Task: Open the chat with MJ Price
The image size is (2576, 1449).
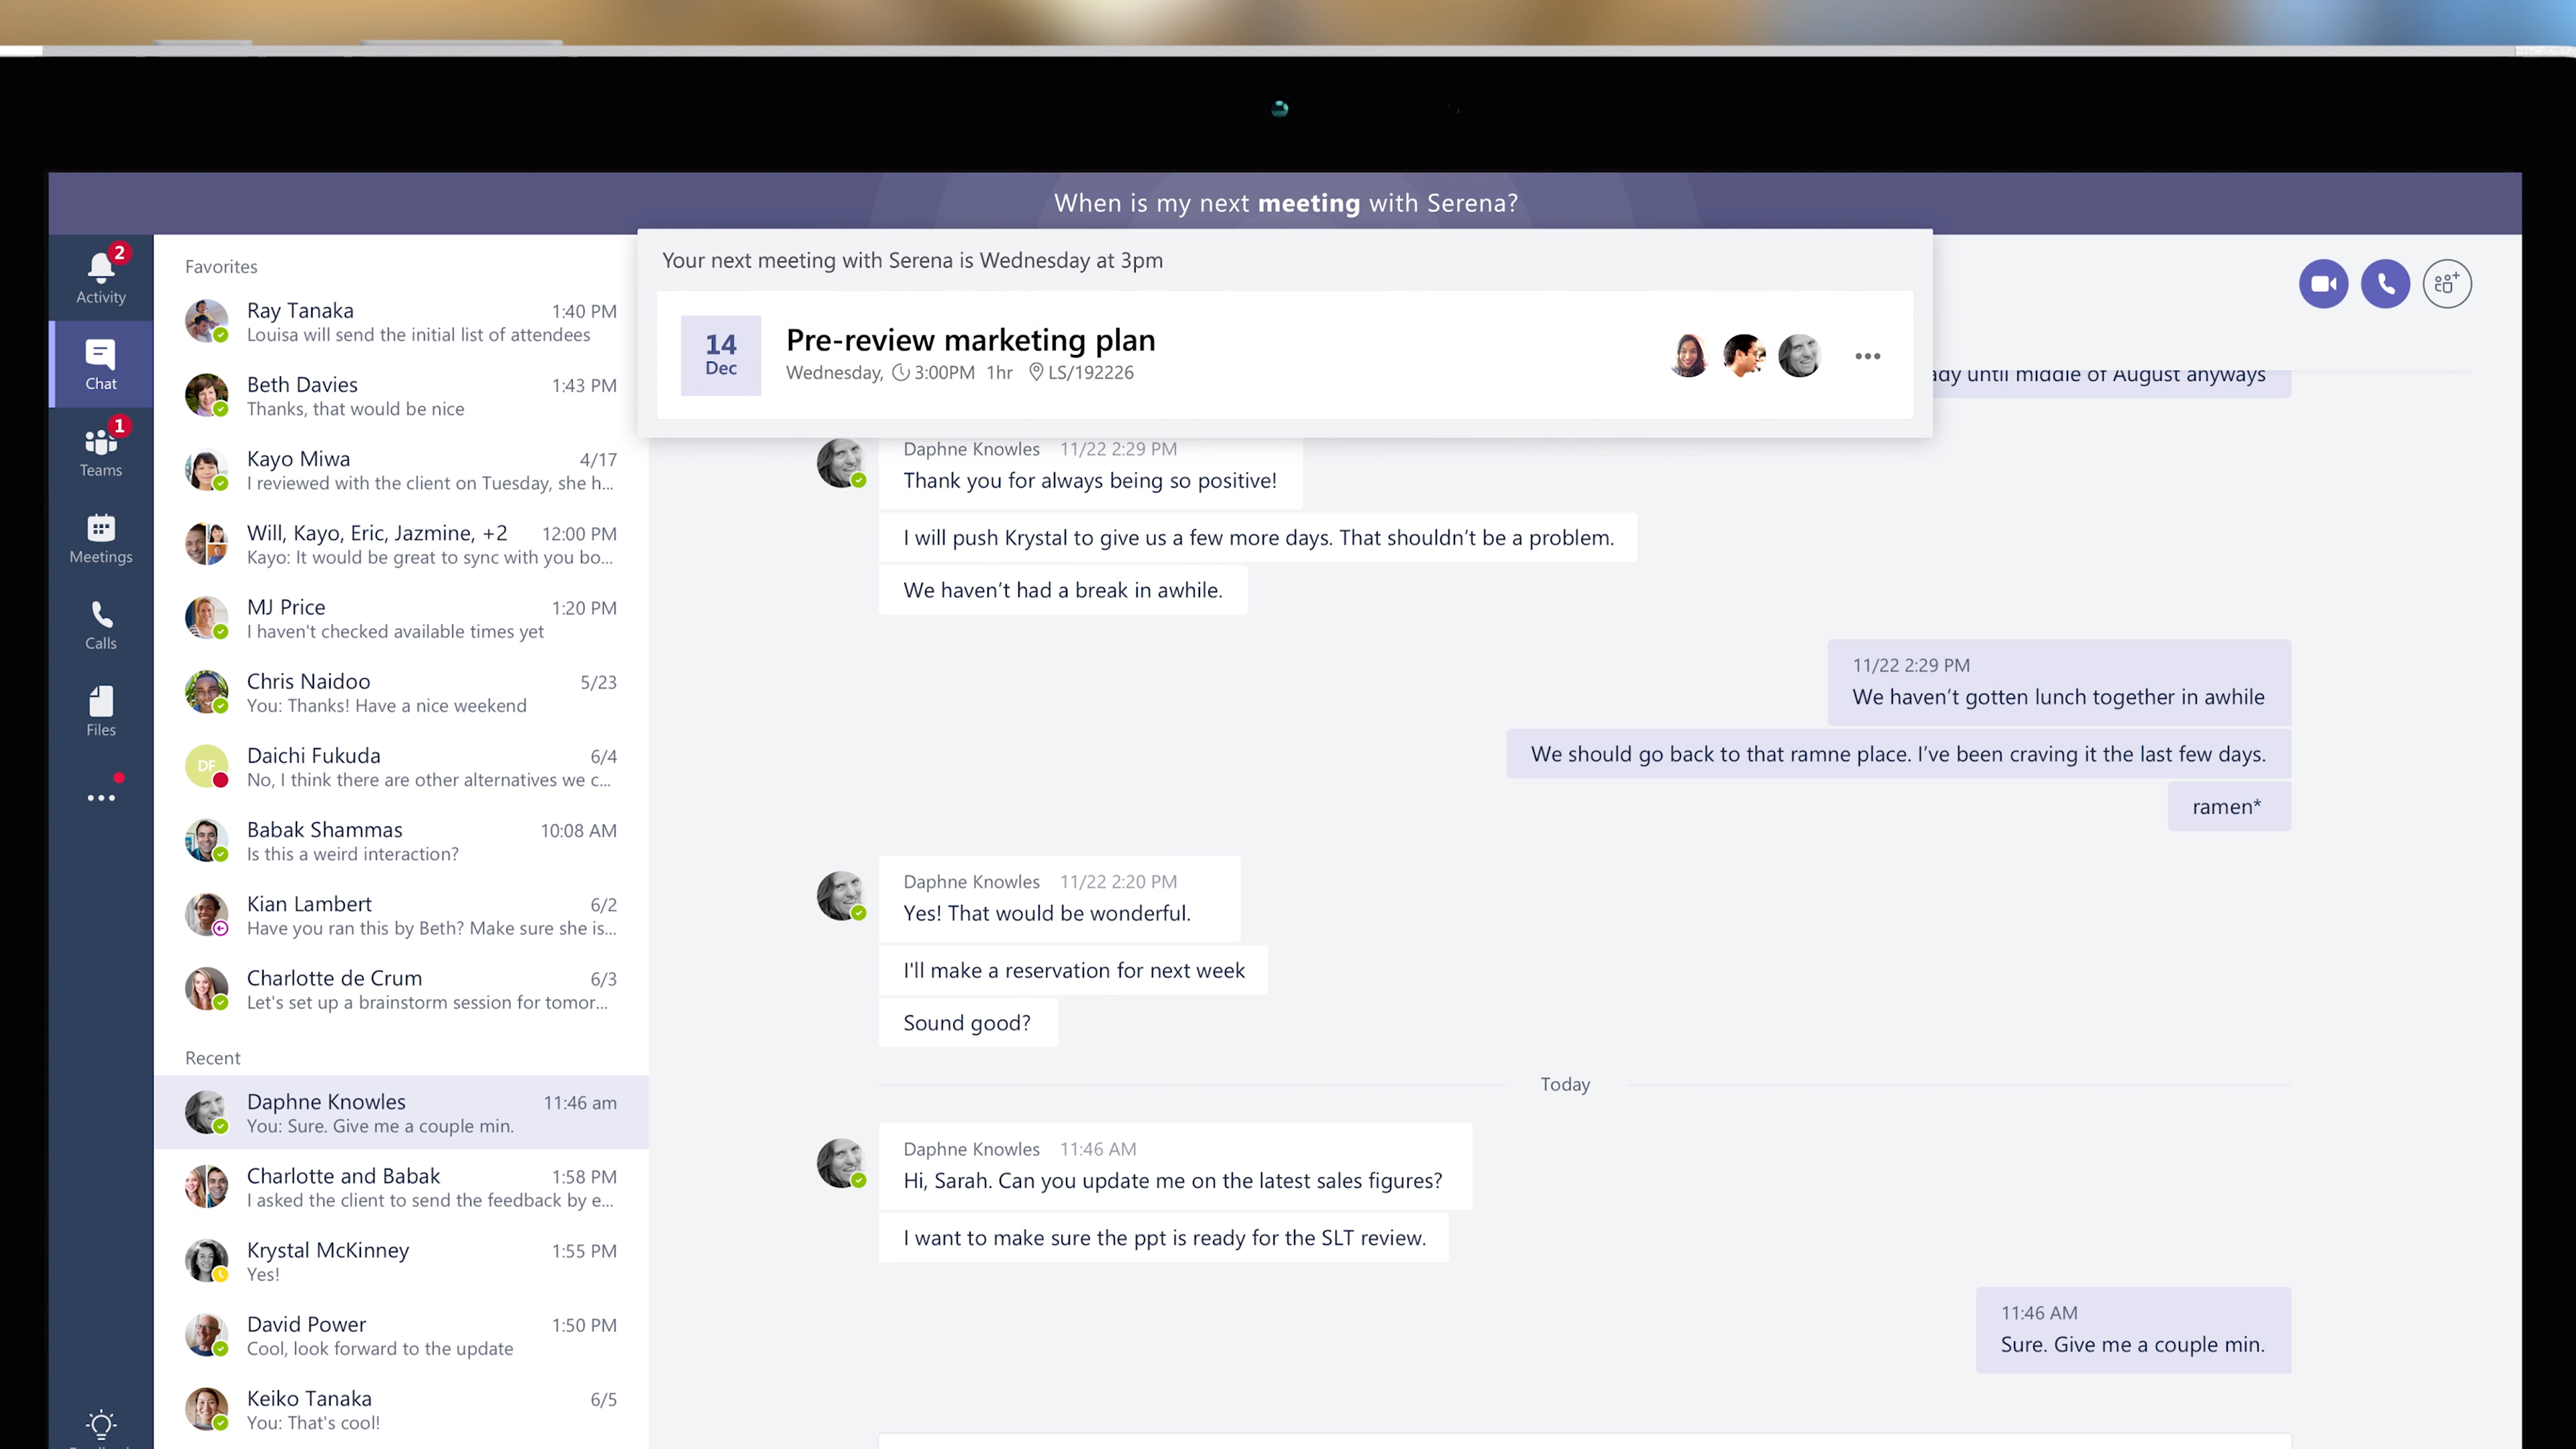Action: pyautogui.click(x=401, y=618)
